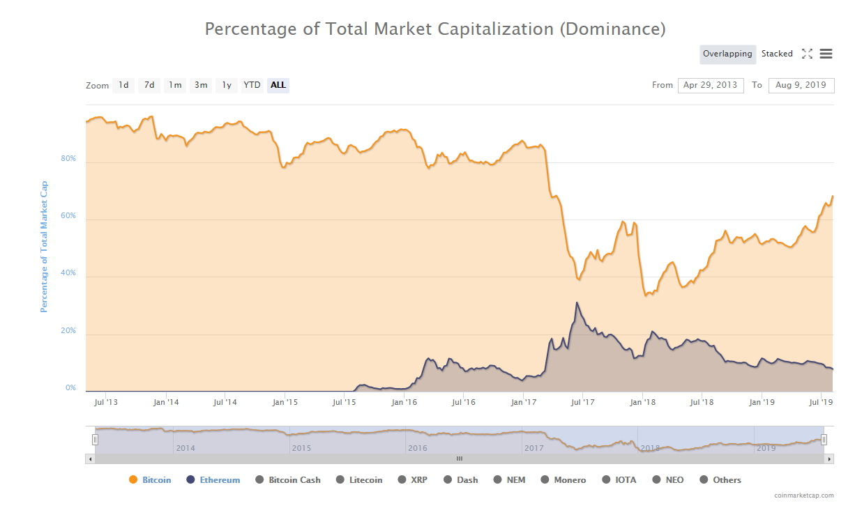Select YTD zoom range

coord(252,85)
